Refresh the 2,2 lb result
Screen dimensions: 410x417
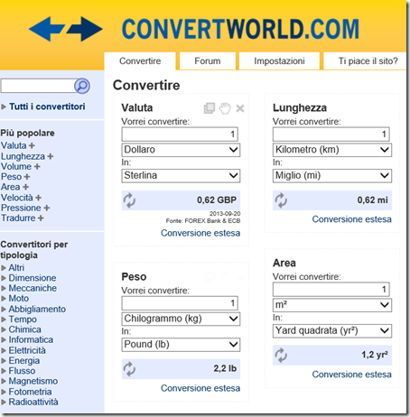[129, 369]
